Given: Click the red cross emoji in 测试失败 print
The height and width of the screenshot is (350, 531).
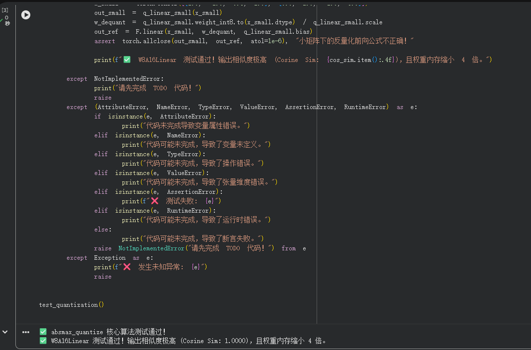Looking at the screenshot, I should click(x=155, y=201).
